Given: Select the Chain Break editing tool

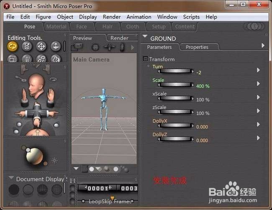Looking at the screenshot, I should [x=41, y=58].
